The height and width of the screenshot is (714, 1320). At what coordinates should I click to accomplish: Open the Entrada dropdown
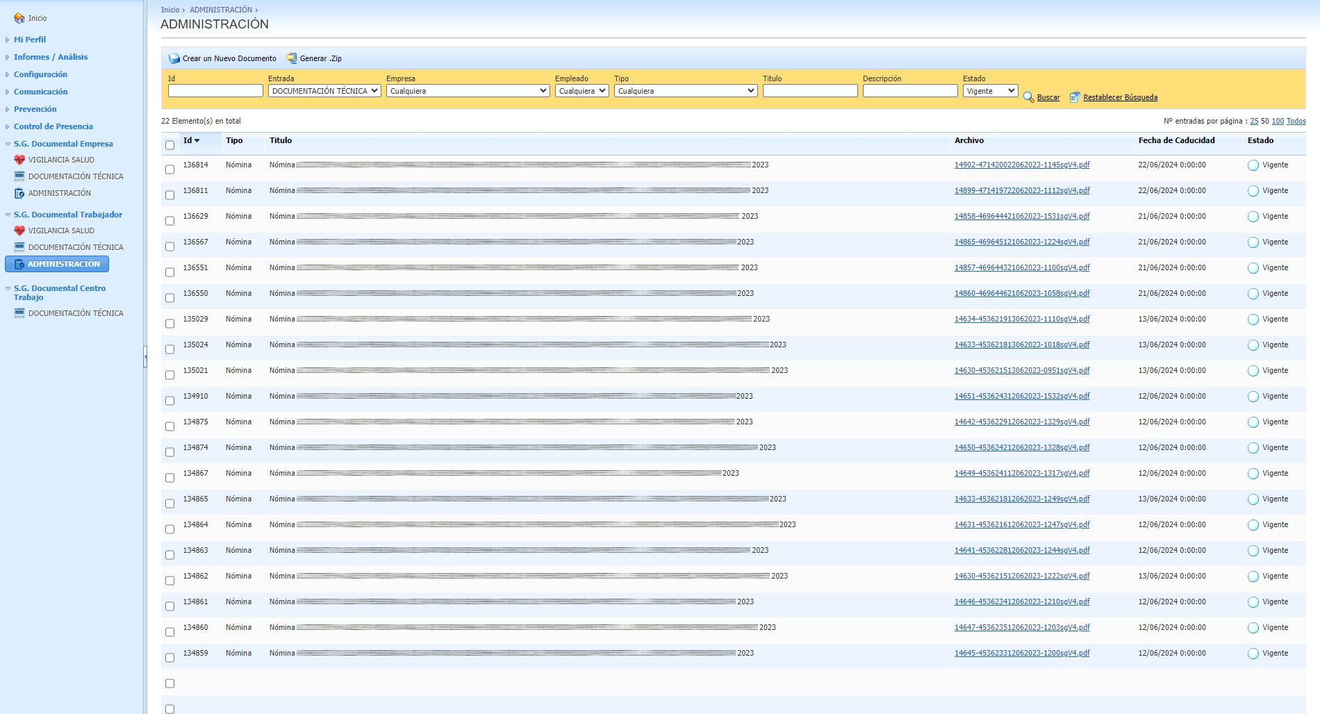324,91
